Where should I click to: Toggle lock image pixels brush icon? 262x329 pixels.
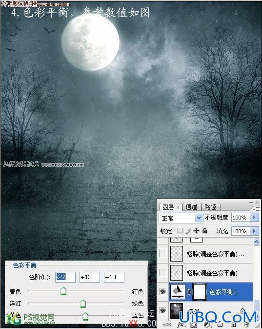(x=188, y=231)
